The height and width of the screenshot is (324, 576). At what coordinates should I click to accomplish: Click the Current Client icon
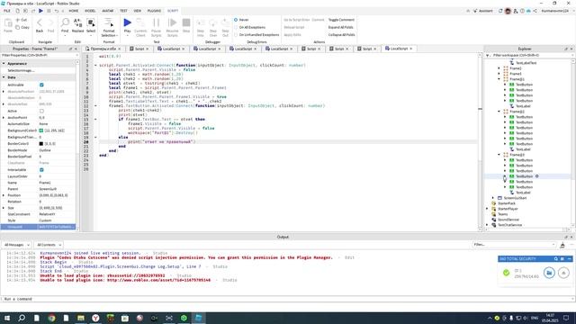tap(140, 22)
